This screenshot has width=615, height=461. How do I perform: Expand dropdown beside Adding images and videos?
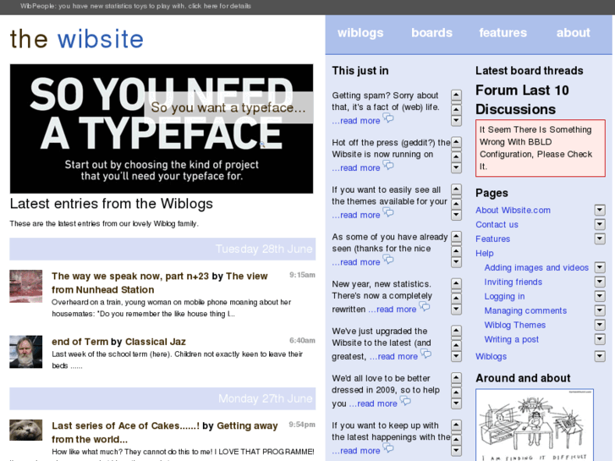600,267
